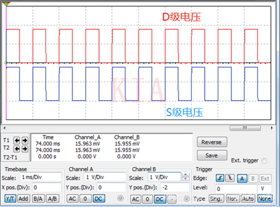Select falling edge trigger icon
Viewport: 280px width, 207px height.
click(230, 178)
